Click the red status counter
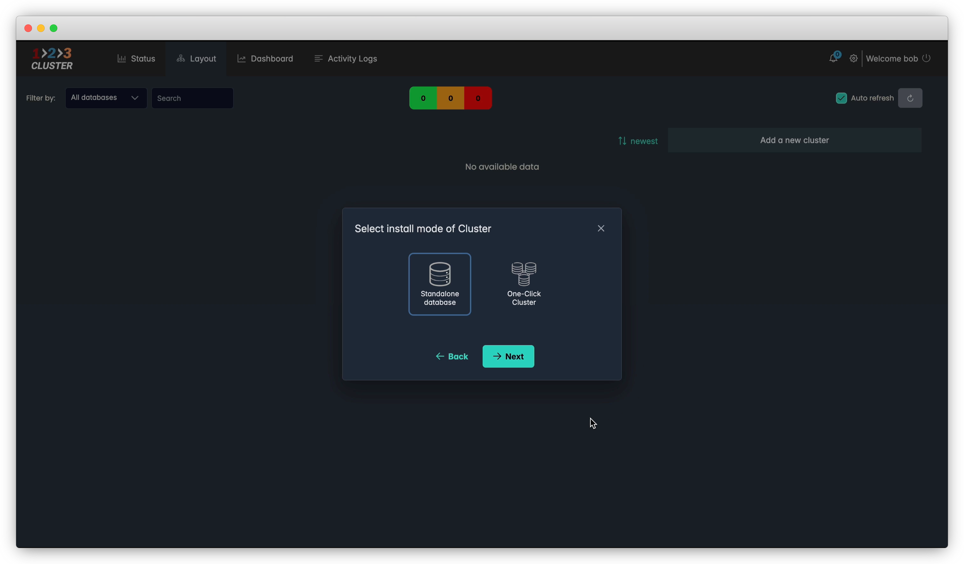 tap(478, 98)
